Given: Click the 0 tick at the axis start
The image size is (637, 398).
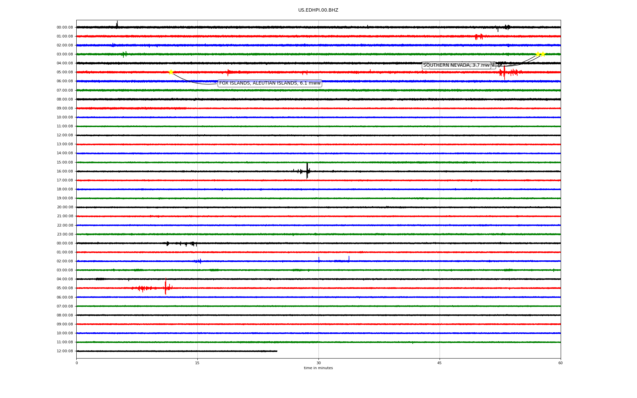Looking at the screenshot, I should [x=77, y=363].
